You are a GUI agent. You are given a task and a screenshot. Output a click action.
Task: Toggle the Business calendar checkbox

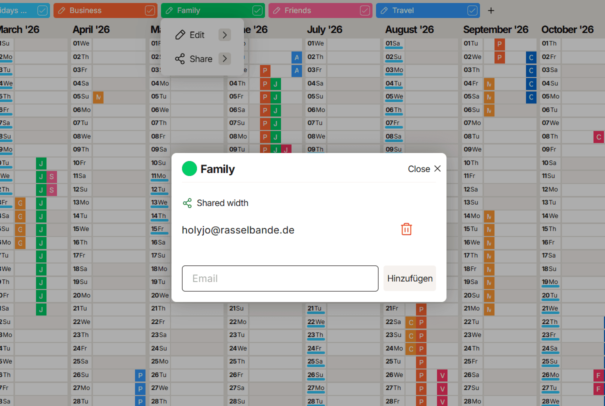coord(150,10)
